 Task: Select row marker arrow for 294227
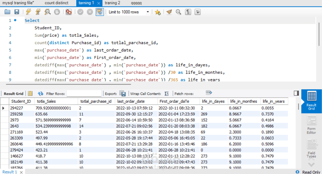pos(3,108)
